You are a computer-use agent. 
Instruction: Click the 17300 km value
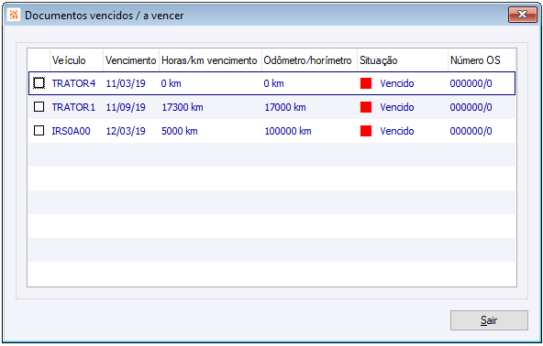(183, 107)
